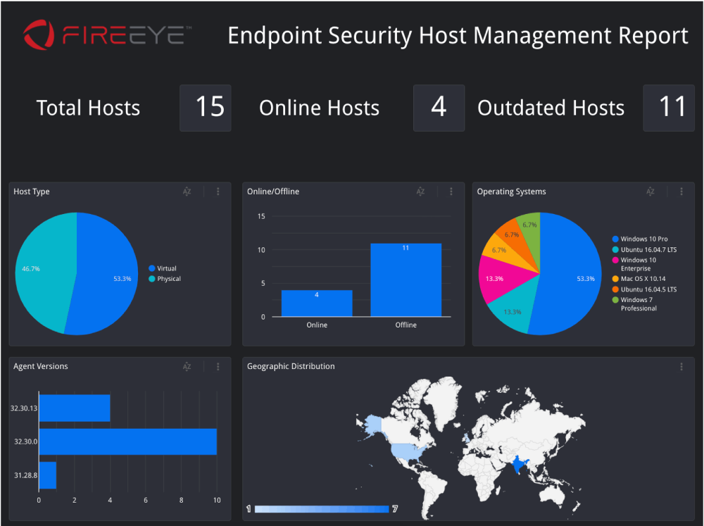Viewport: 704px width, 526px height.
Task: Click AZ sort icon in Online/Offline panel
Action: pyautogui.click(x=420, y=192)
